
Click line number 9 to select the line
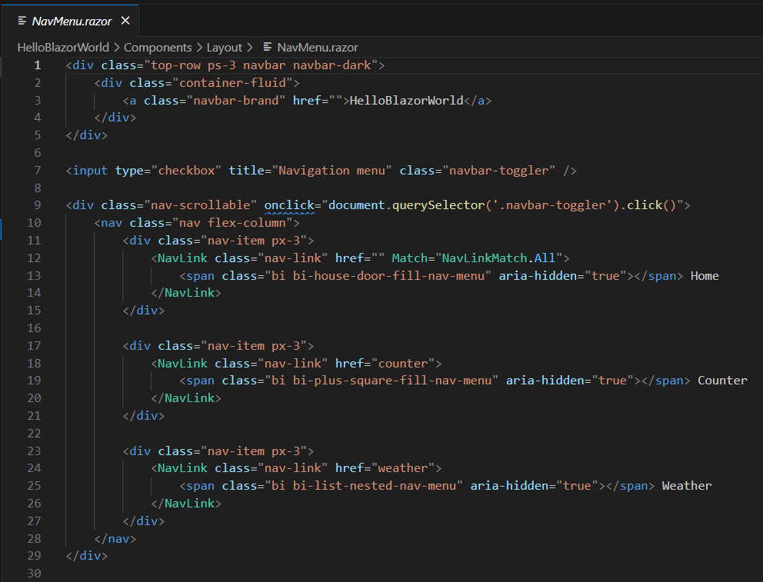tap(37, 205)
